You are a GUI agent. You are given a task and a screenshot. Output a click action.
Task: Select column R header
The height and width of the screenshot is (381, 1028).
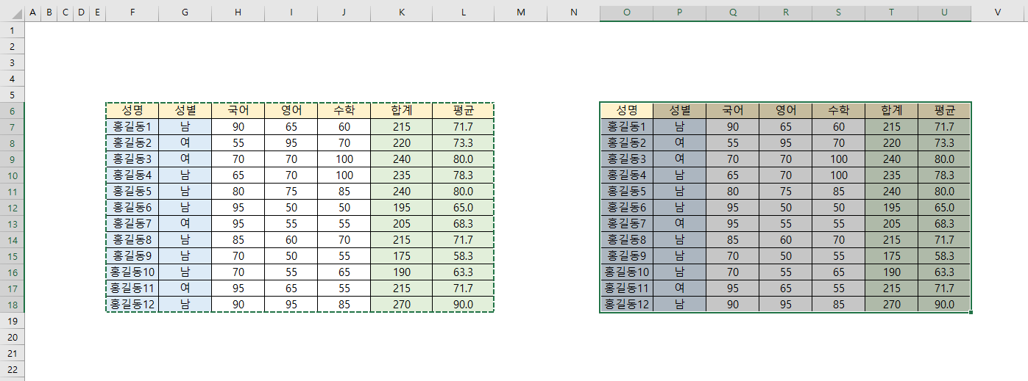786,12
